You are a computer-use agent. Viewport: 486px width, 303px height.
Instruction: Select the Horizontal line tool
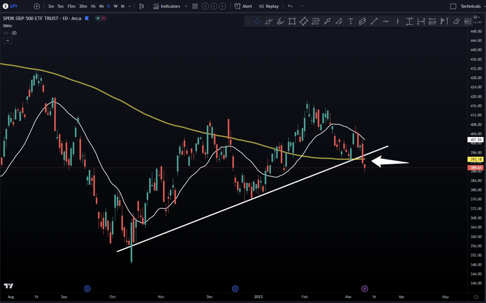386,21
